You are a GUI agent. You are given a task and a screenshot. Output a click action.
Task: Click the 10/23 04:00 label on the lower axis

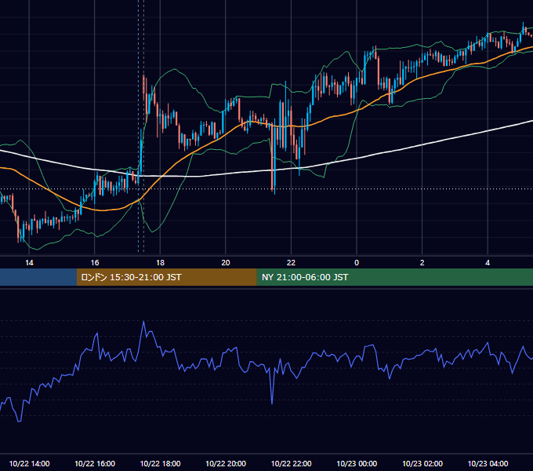pyautogui.click(x=488, y=463)
